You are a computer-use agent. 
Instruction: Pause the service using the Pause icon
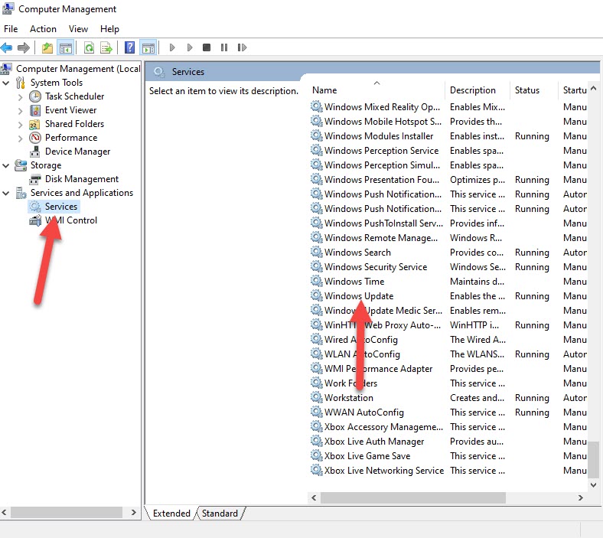[224, 48]
